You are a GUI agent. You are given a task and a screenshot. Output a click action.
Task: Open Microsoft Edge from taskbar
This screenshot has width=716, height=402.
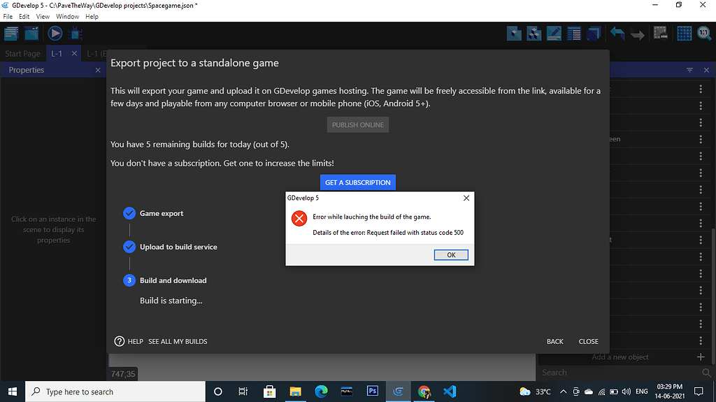pos(321,392)
